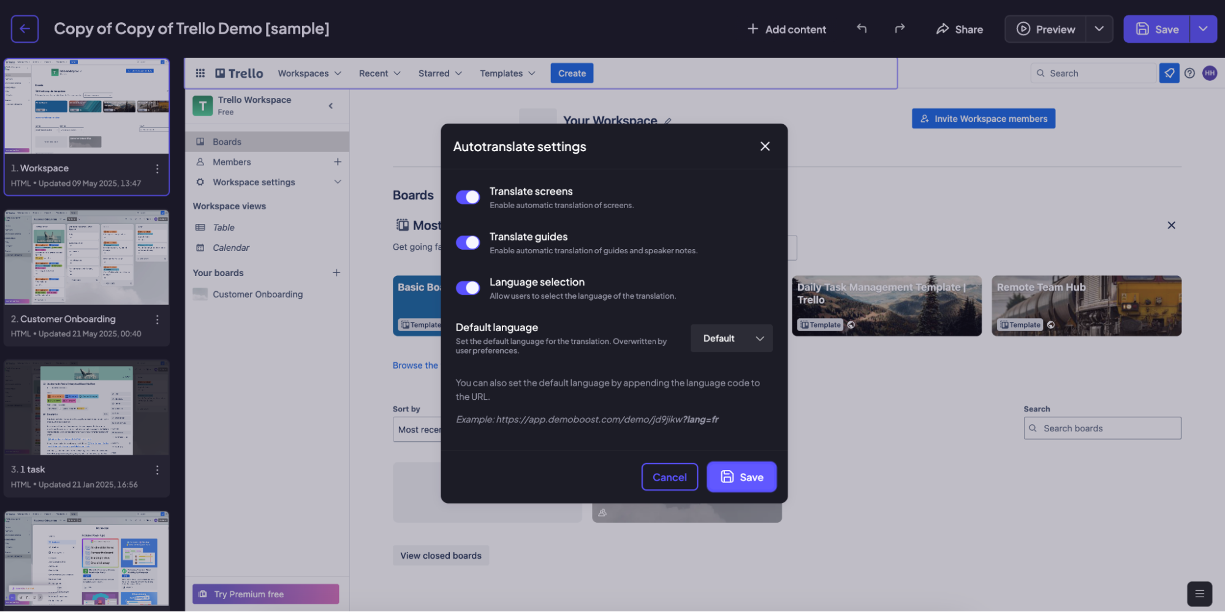Image resolution: width=1225 pixels, height=612 pixels.
Task: Click Invite Workspace members
Action: tap(984, 119)
